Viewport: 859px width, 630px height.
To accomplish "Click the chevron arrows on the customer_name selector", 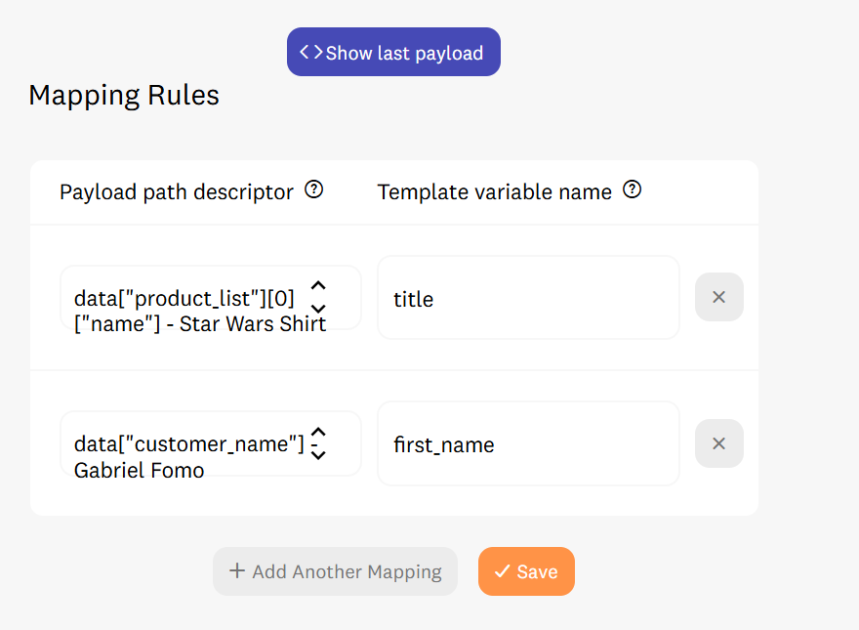I will click(318, 443).
